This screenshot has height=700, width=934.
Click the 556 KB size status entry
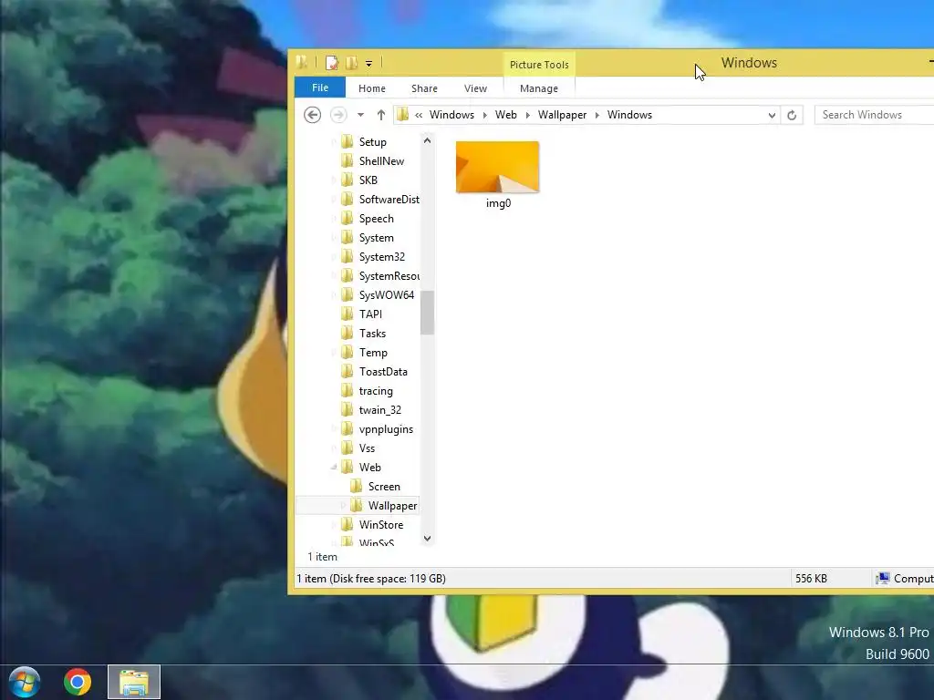pyautogui.click(x=811, y=578)
